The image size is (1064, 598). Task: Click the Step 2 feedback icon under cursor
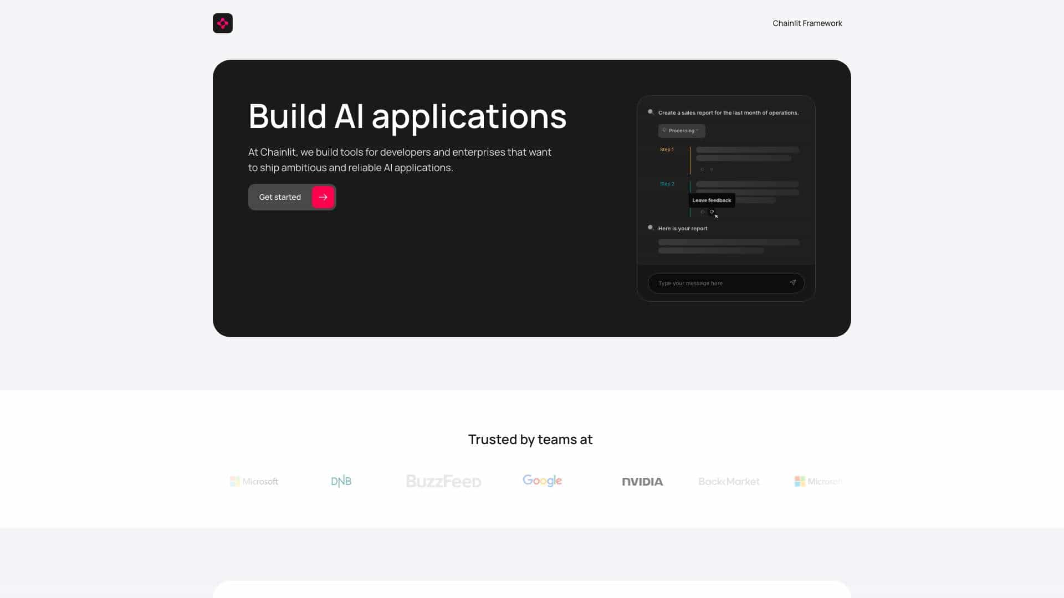[712, 212]
